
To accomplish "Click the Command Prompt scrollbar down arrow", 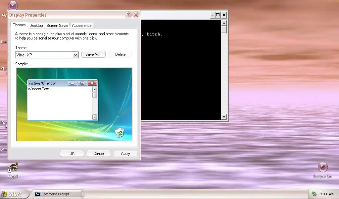I will [224, 117].
